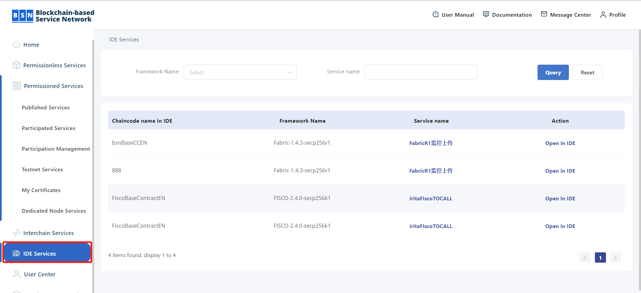Image resolution: width=641 pixels, height=293 pixels.
Task: Open the Framework Name select dropdown
Action: point(240,72)
